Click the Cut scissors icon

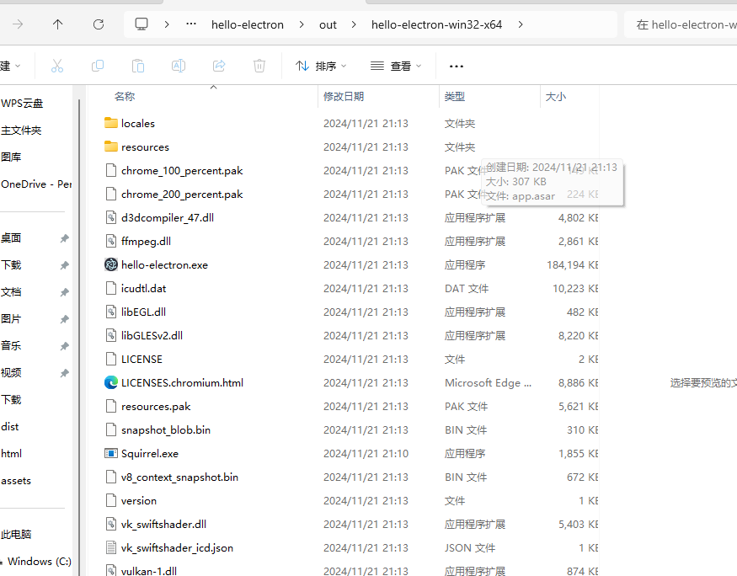(57, 66)
